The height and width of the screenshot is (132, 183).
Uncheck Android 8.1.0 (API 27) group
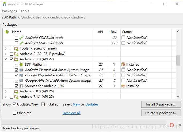(x=11, y=59)
